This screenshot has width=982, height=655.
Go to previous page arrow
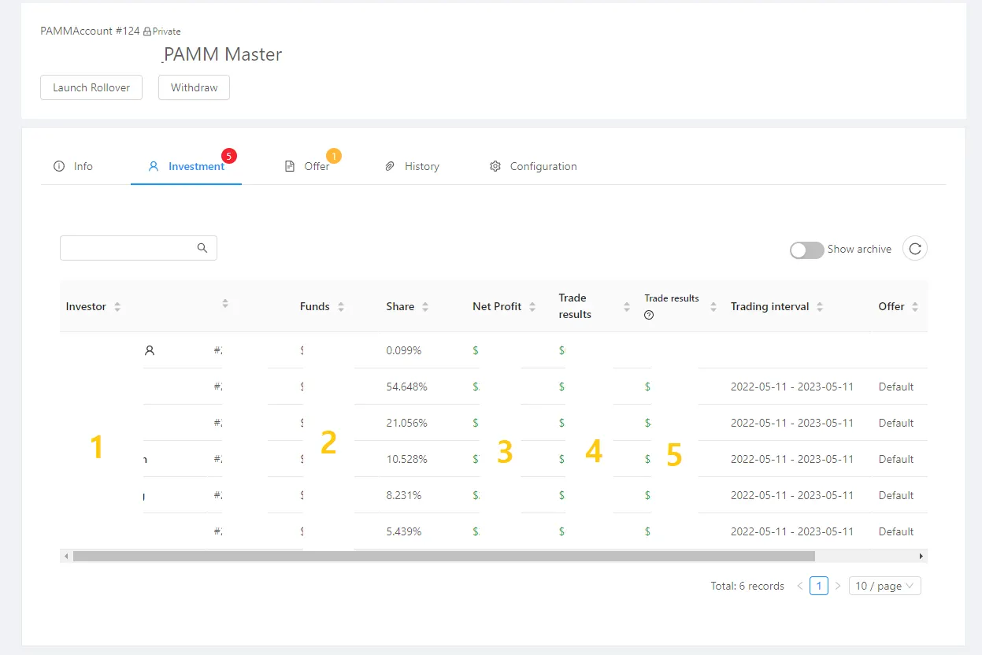[800, 586]
